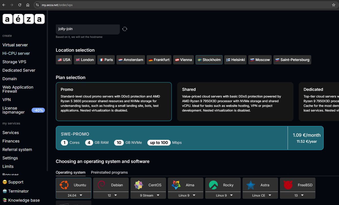The image size is (339, 205).
Task: Select the Shared plan card
Action: click(x=235, y=102)
